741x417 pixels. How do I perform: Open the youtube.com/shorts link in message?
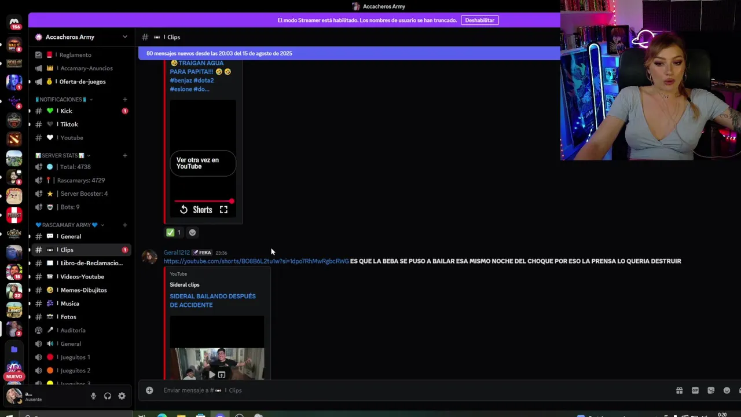tap(256, 261)
